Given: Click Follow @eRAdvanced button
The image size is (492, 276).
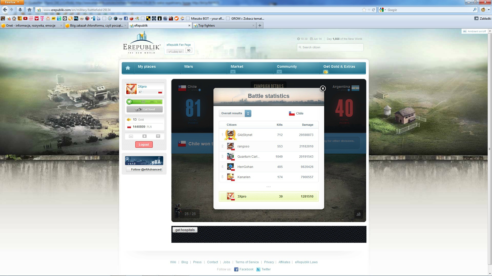Looking at the screenshot, I should (144, 169).
